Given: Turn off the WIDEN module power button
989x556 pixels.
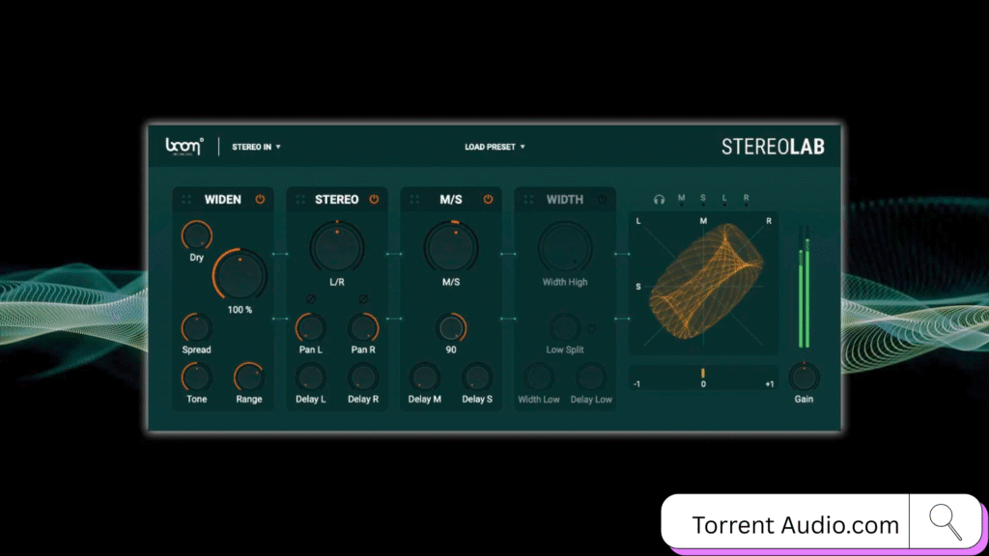Looking at the screenshot, I should pos(260,200).
